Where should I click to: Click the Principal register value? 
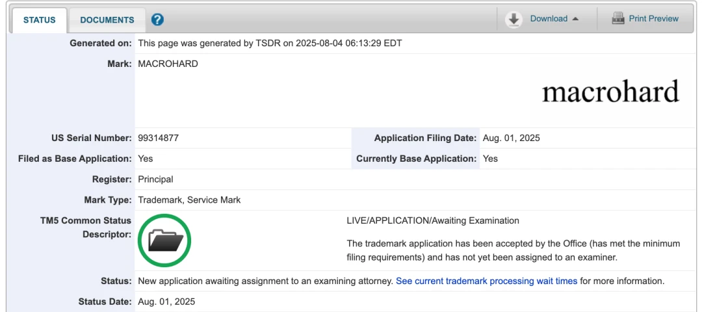155,179
